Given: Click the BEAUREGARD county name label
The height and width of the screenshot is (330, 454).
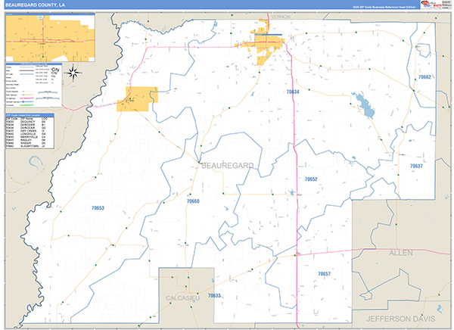Looking at the screenshot, I should point(228,166).
